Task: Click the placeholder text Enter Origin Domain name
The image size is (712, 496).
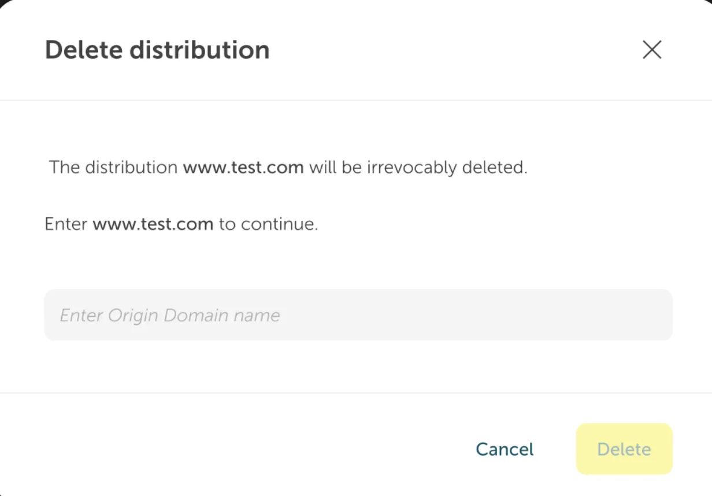Action: [169, 315]
